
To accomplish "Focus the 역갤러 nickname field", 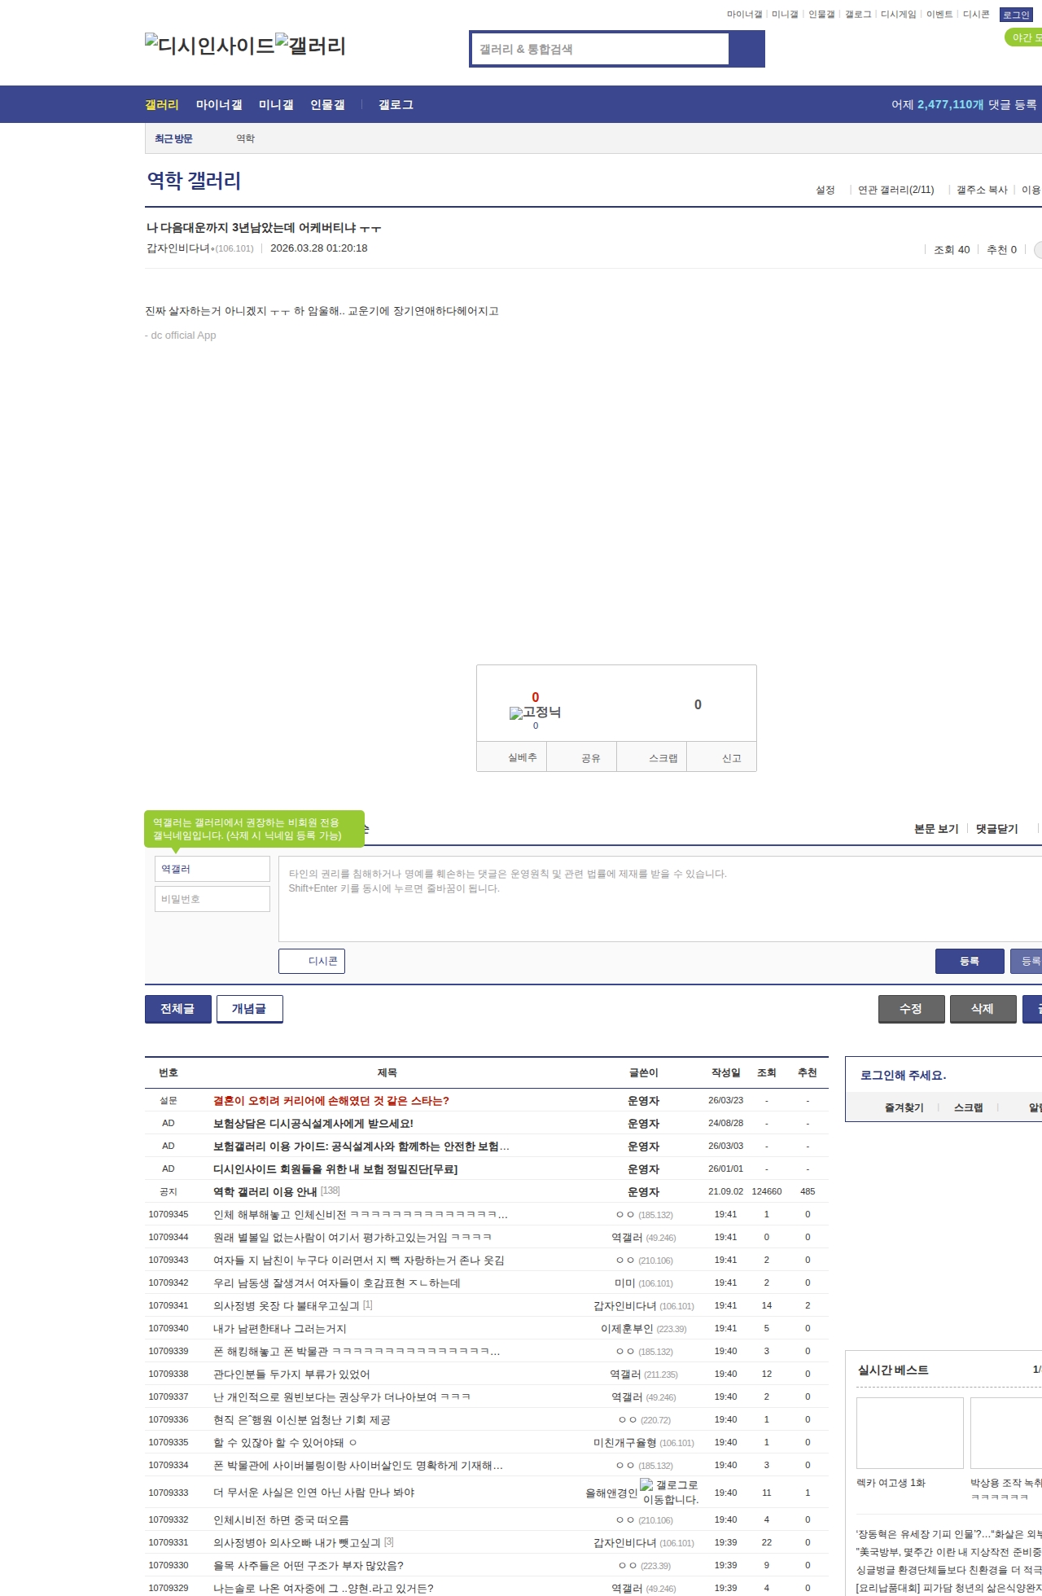I will tap(212, 869).
